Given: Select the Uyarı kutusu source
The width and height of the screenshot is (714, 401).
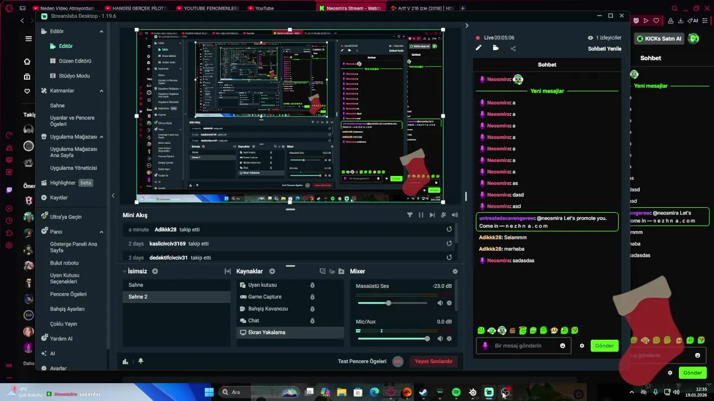Looking at the screenshot, I should [x=290, y=285].
